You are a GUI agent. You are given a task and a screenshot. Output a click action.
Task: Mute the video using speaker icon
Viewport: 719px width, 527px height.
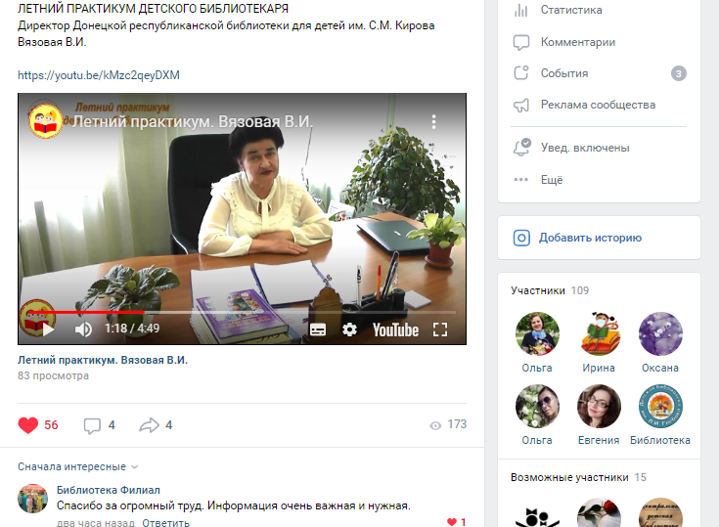(83, 329)
